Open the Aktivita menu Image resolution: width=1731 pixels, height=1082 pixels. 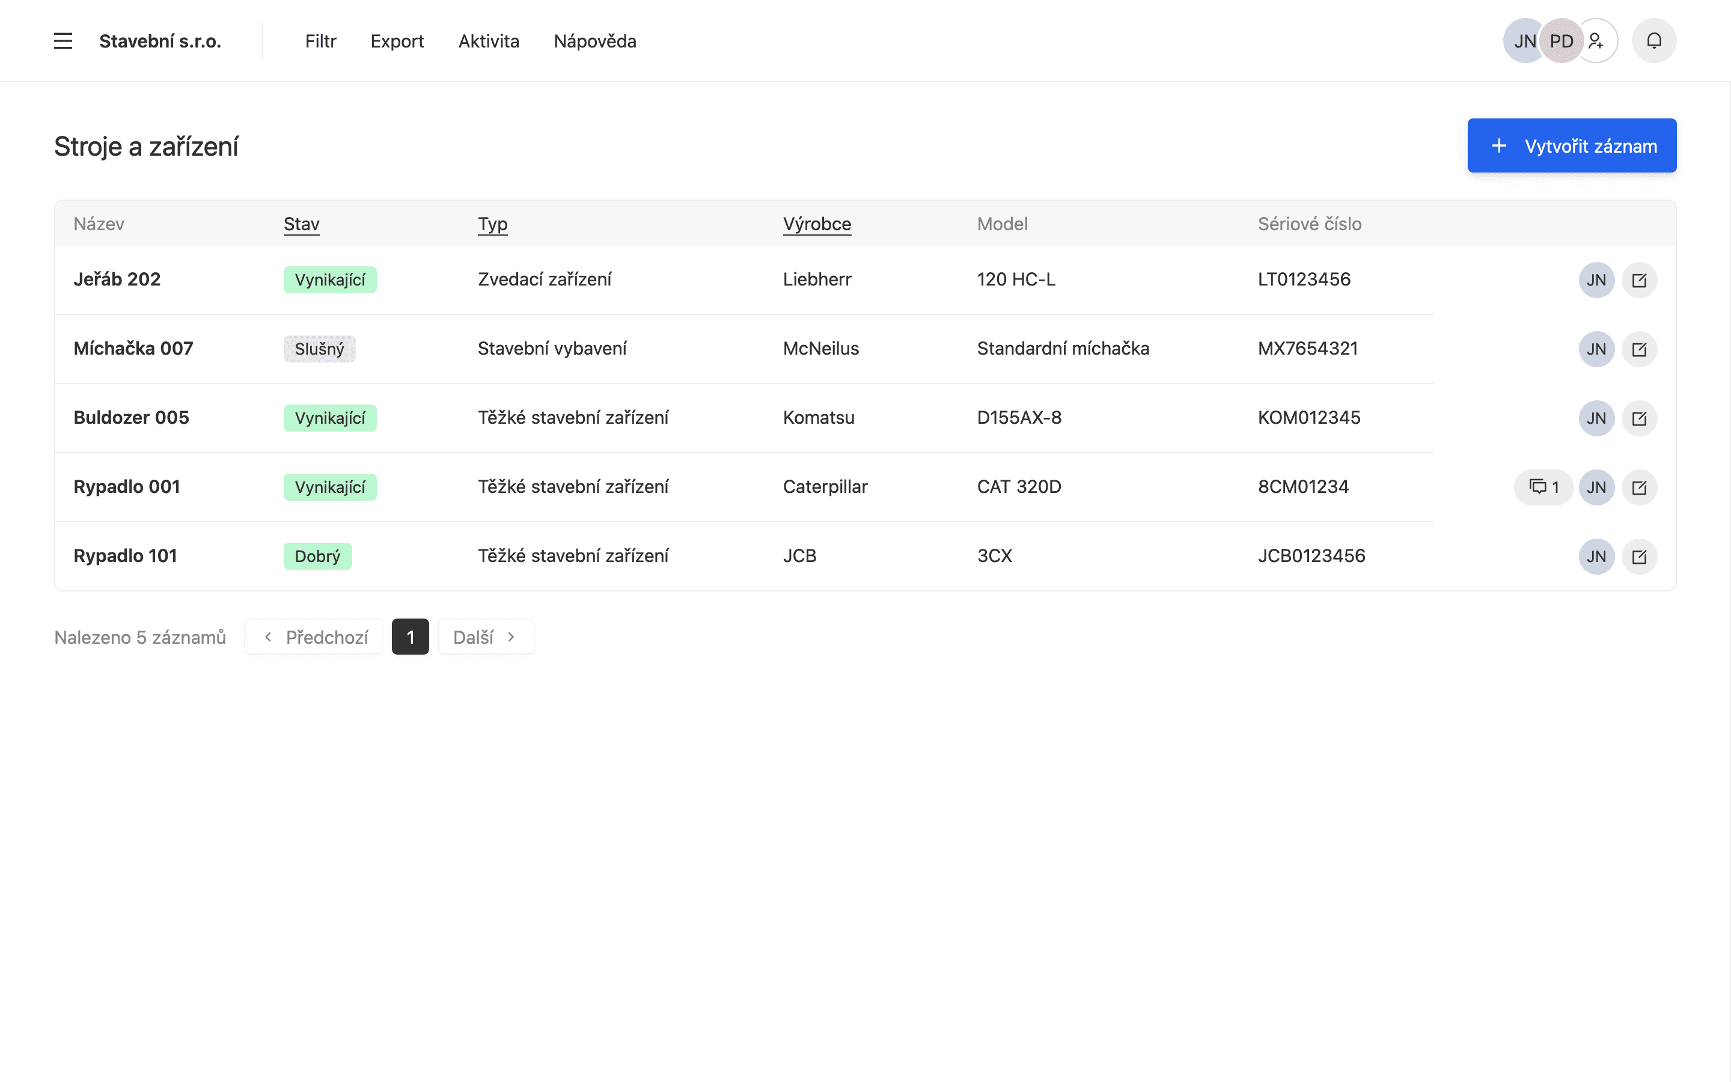(x=489, y=41)
